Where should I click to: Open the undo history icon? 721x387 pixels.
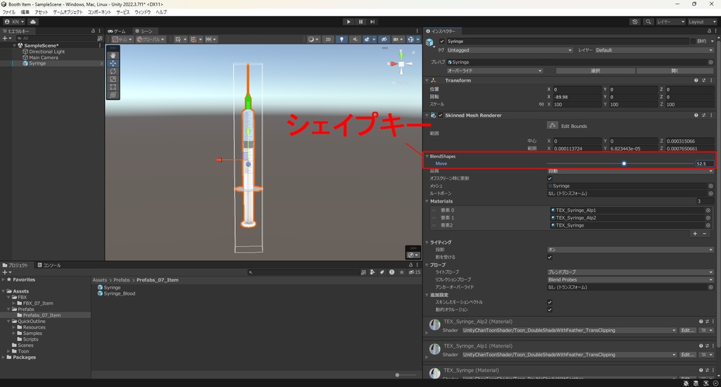point(635,22)
